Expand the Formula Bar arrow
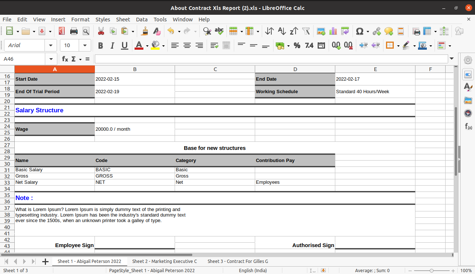The height and width of the screenshot is (274, 475). 451,59
